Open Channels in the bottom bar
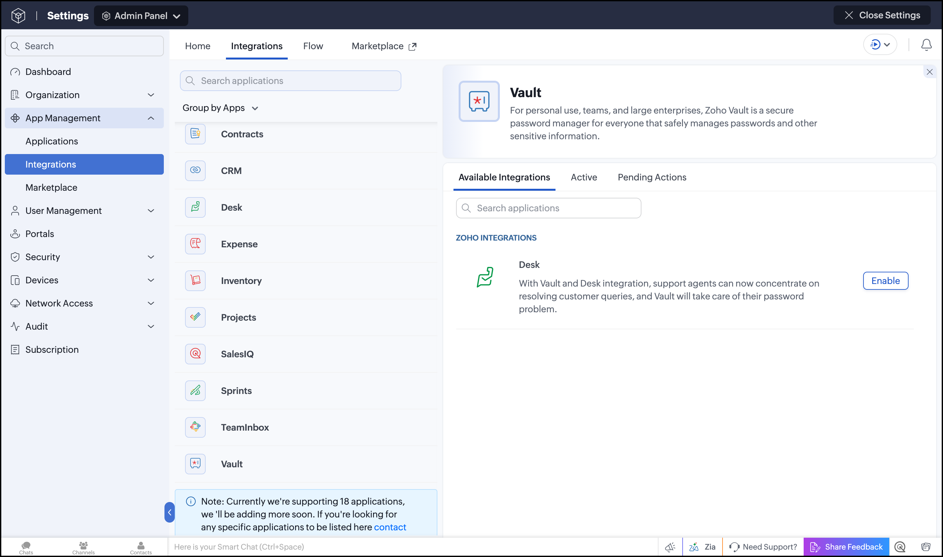The image size is (943, 557). [83, 548]
